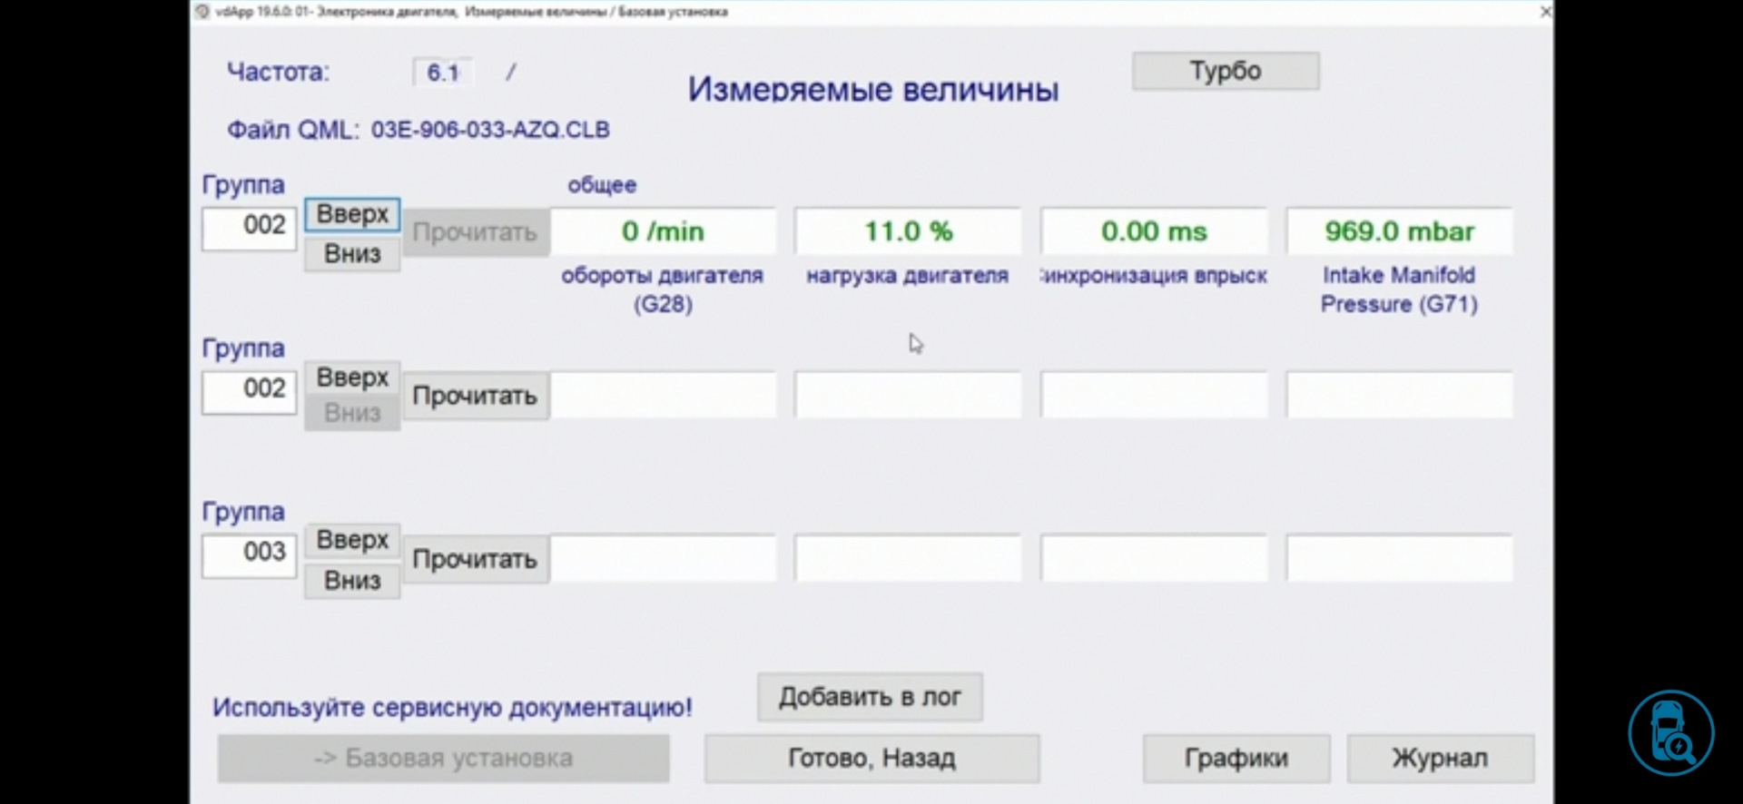Click Вверх for group 003

[352, 540]
